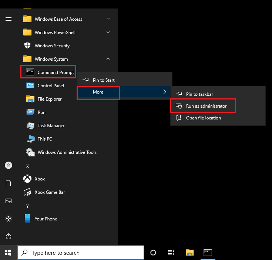Click the shield icon for Run as administrator
Image resolution: width=272 pixels, height=260 pixels.
click(x=179, y=106)
